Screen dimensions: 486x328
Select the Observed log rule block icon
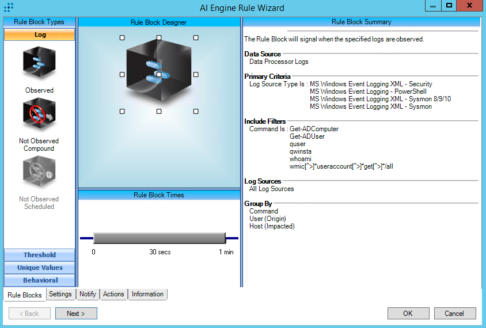click(39, 63)
